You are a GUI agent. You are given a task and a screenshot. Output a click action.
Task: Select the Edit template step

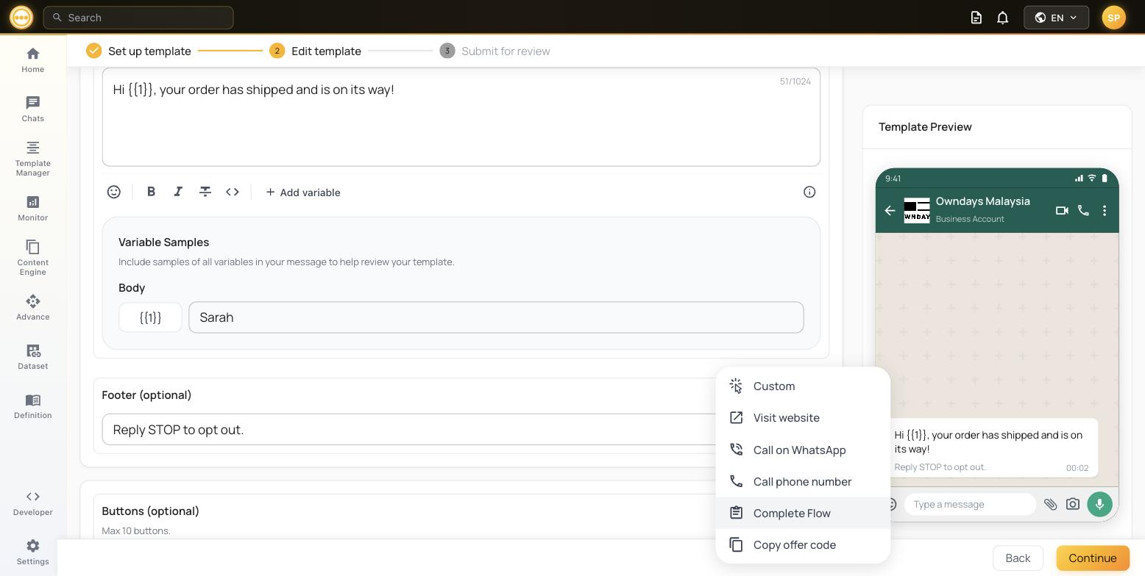pos(315,51)
